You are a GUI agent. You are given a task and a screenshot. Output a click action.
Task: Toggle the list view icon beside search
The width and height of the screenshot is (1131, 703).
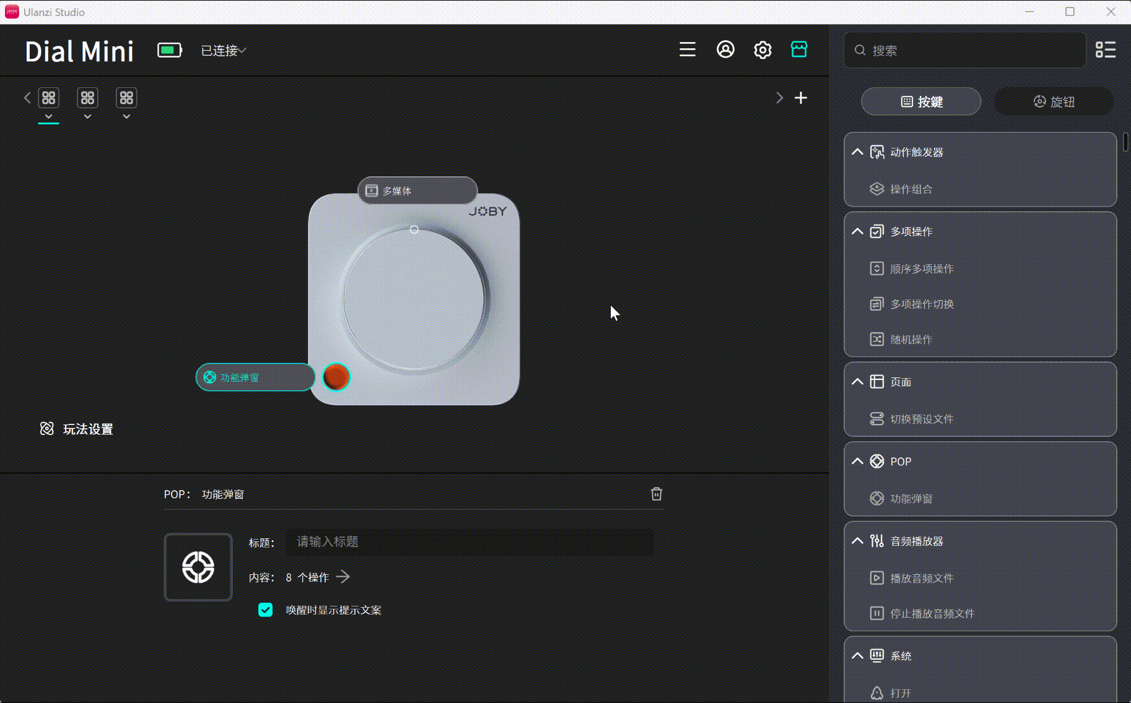[1106, 50]
